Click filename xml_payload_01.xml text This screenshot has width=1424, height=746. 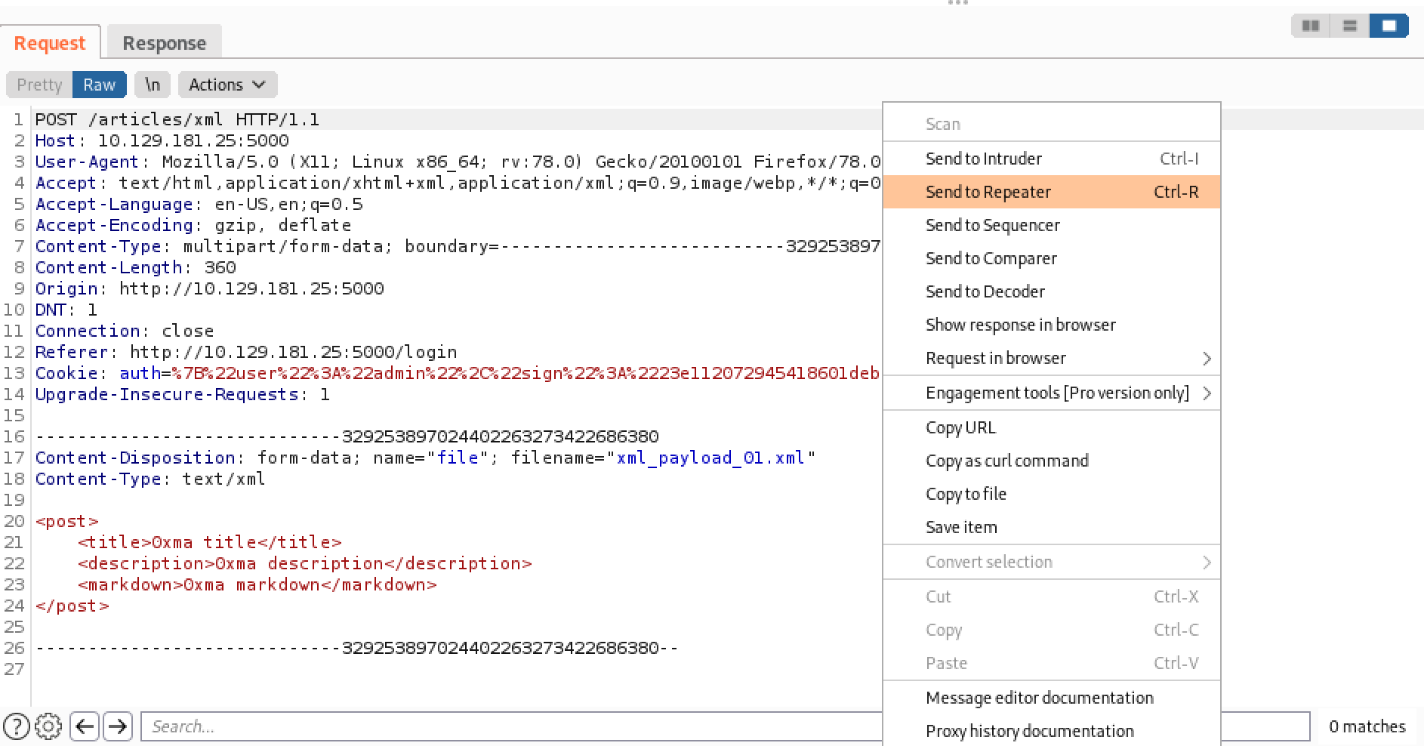(710, 458)
